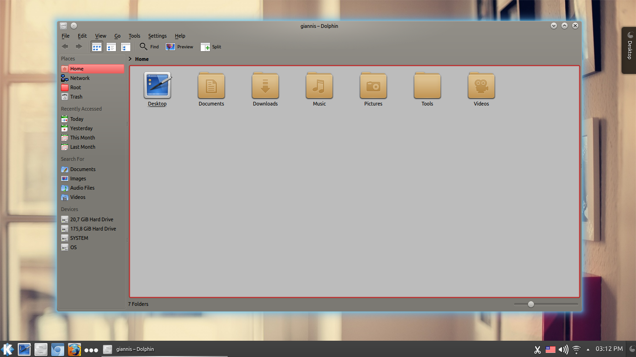Launch Firefox from the taskbar
Image resolution: width=636 pixels, height=357 pixels.
click(74, 349)
